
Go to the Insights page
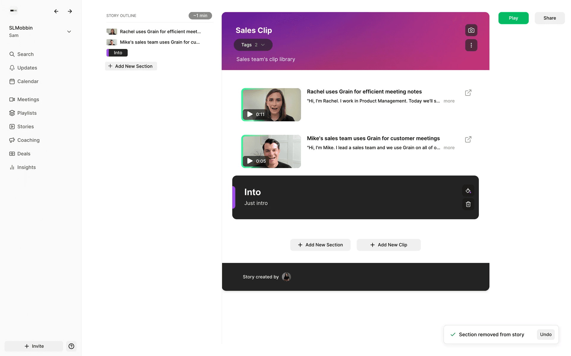pyautogui.click(x=26, y=167)
